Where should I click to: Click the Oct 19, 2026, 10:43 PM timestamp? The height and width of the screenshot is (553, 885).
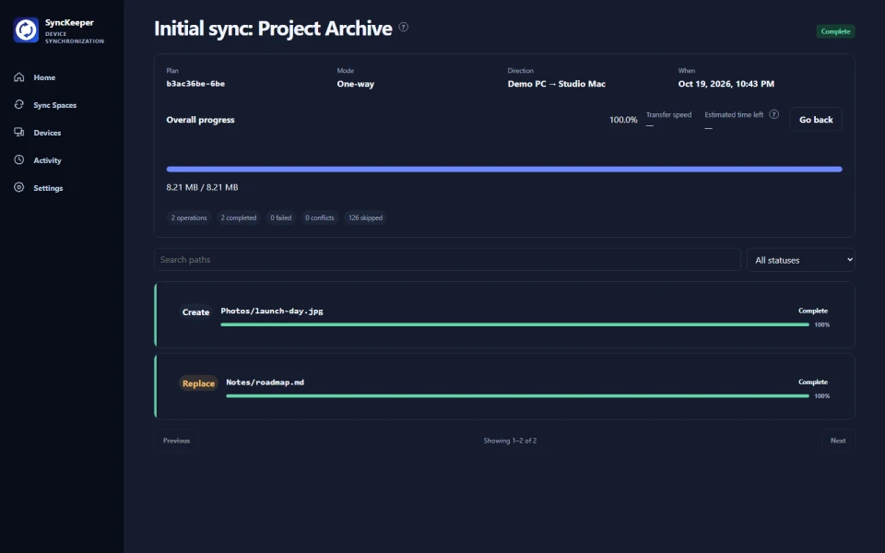click(726, 84)
